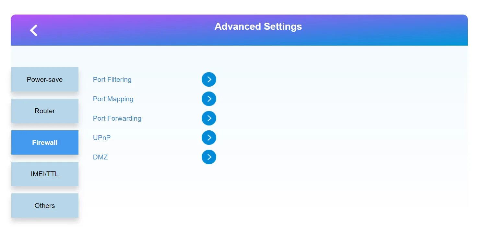Open Port Forwarding via its arrow icon

[209, 118]
